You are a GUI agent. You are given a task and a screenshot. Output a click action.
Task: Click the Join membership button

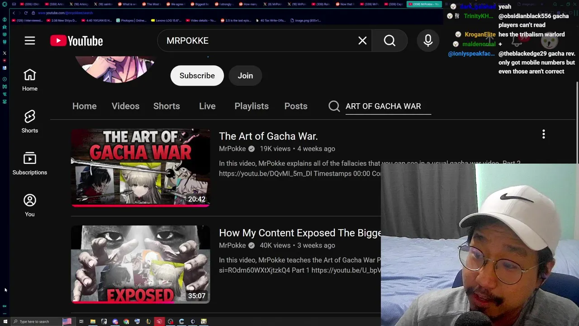pyautogui.click(x=246, y=76)
